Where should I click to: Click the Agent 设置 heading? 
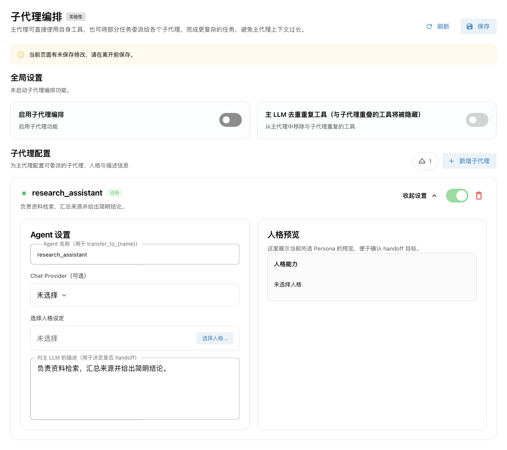[x=51, y=235]
